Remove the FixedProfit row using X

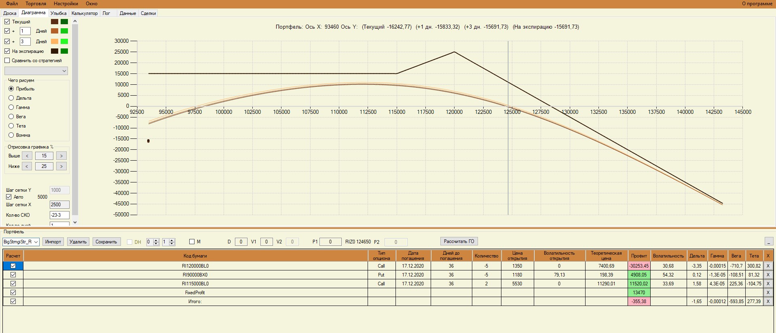768,293
